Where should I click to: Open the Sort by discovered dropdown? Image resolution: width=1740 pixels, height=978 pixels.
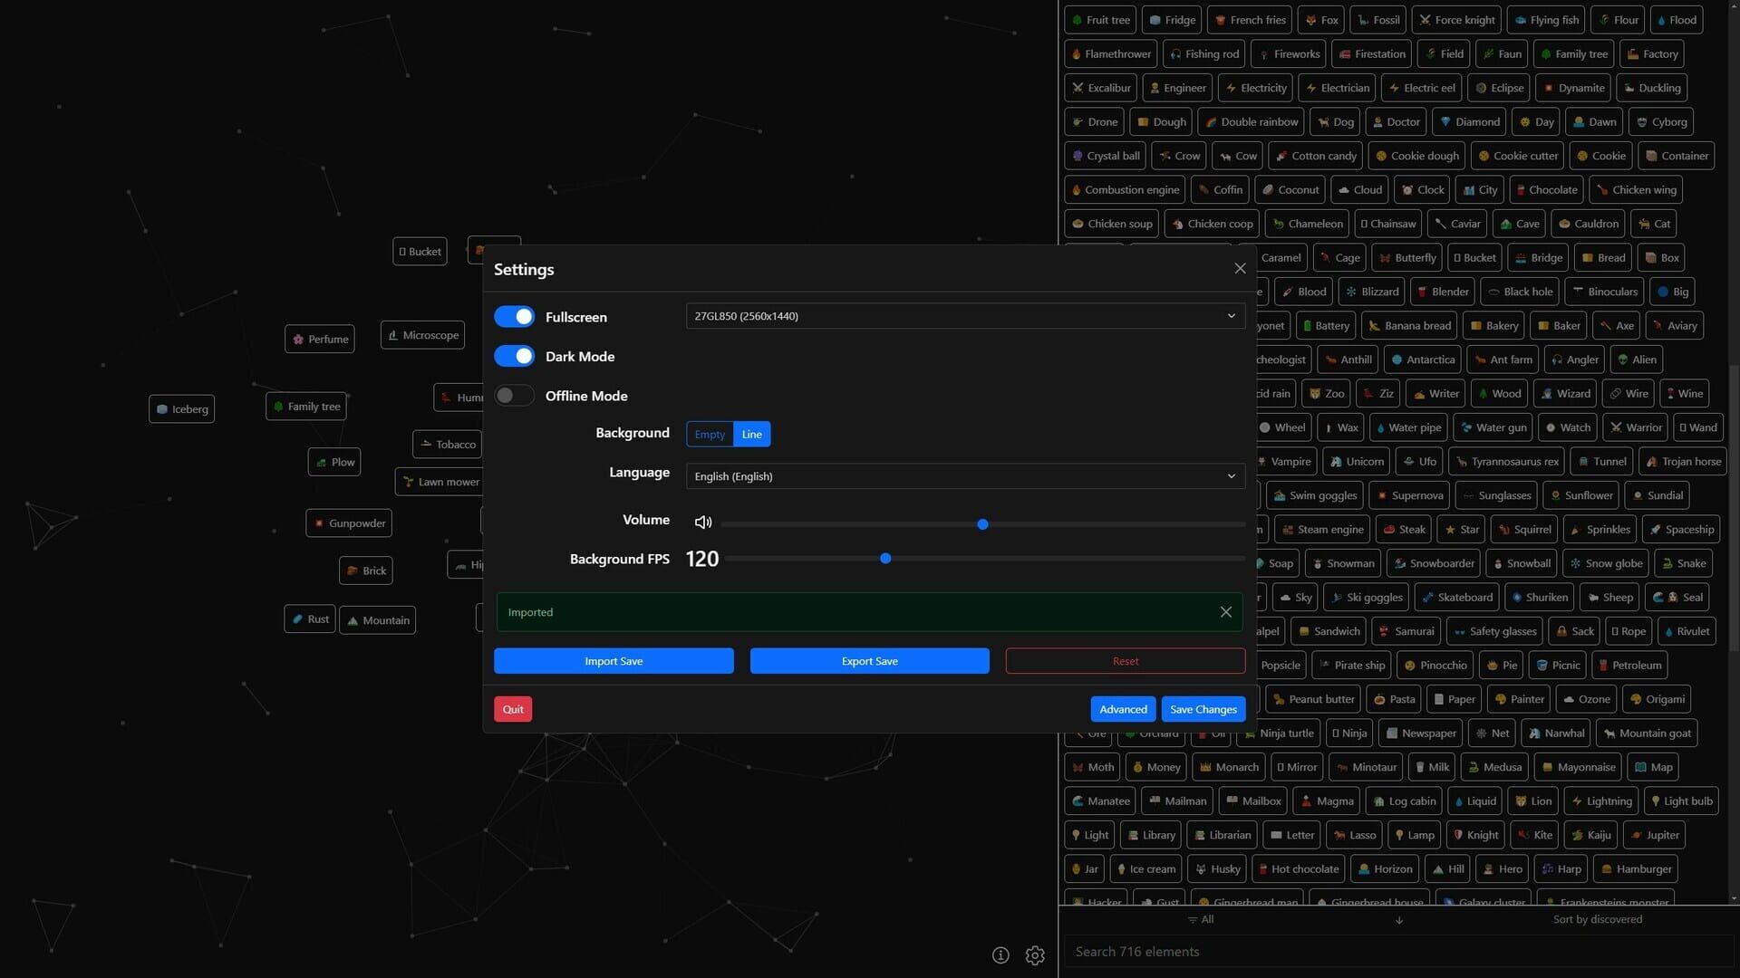pyautogui.click(x=1598, y=919)
